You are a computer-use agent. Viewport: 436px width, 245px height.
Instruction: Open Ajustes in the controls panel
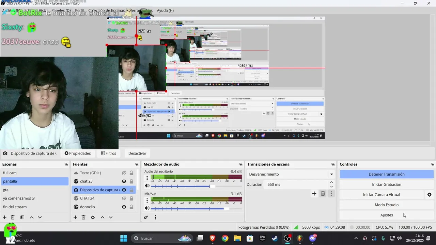[x=387, y=215]
